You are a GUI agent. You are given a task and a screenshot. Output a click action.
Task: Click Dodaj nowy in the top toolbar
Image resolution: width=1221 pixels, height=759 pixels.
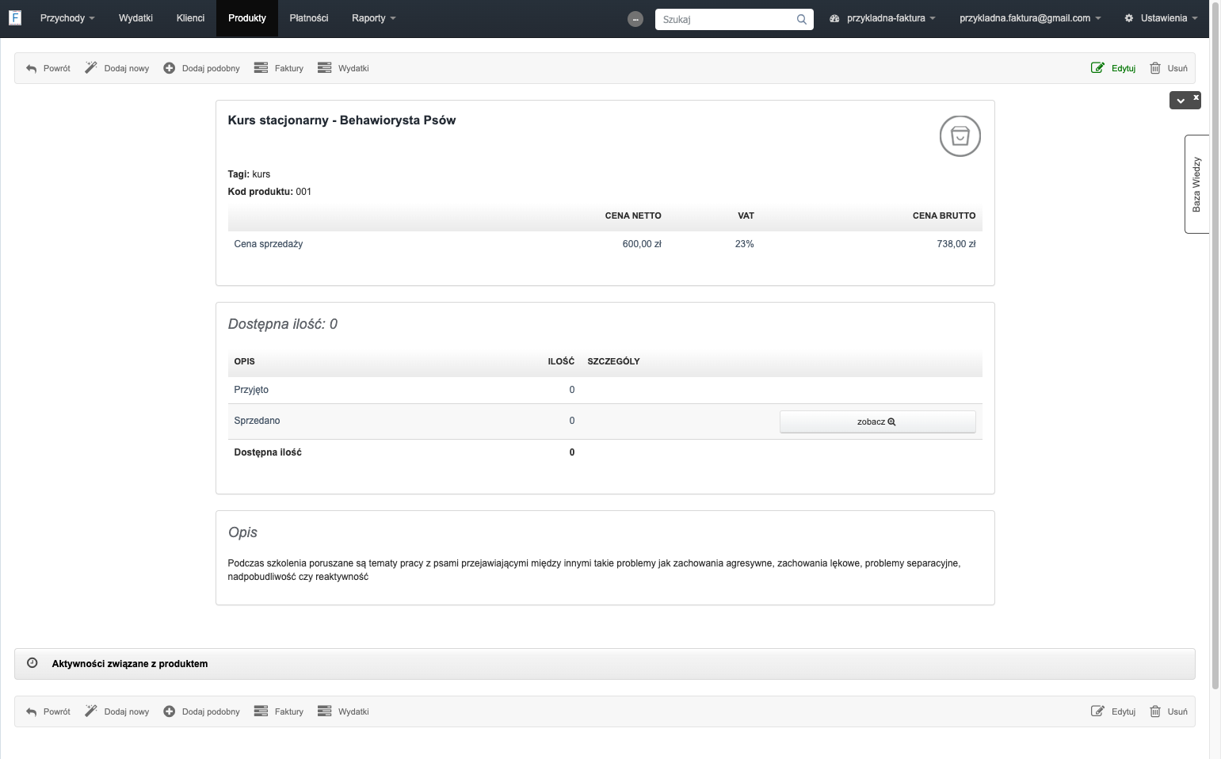[x=117, y=68]
